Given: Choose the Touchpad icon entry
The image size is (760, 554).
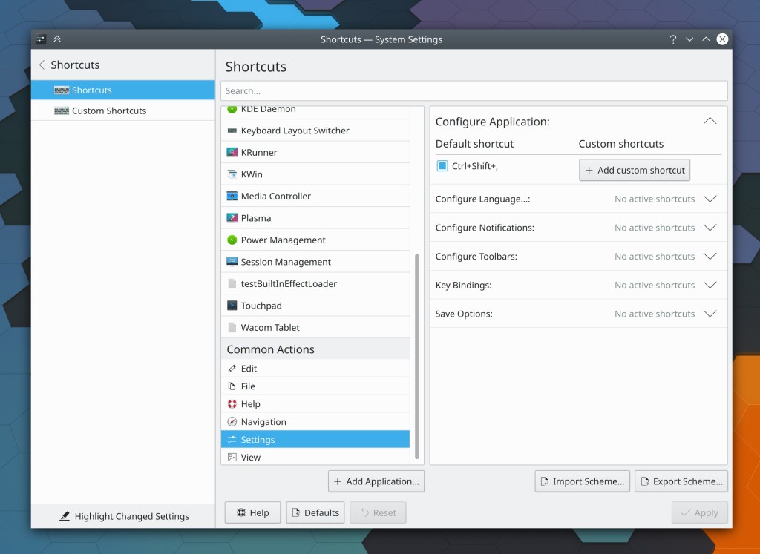Looking at the screenshot, I should point(232,306).
